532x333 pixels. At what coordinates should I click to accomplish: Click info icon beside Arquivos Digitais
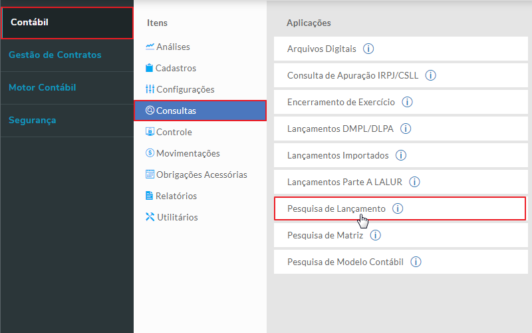click(369, 49)
